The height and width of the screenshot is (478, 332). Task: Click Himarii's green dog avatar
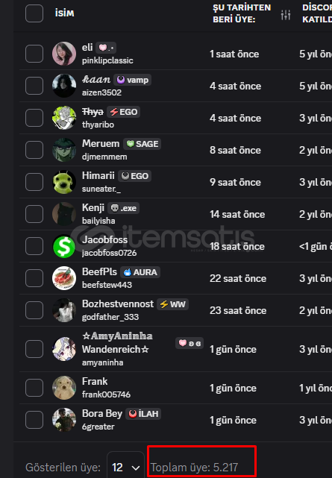tap(64, 182)
